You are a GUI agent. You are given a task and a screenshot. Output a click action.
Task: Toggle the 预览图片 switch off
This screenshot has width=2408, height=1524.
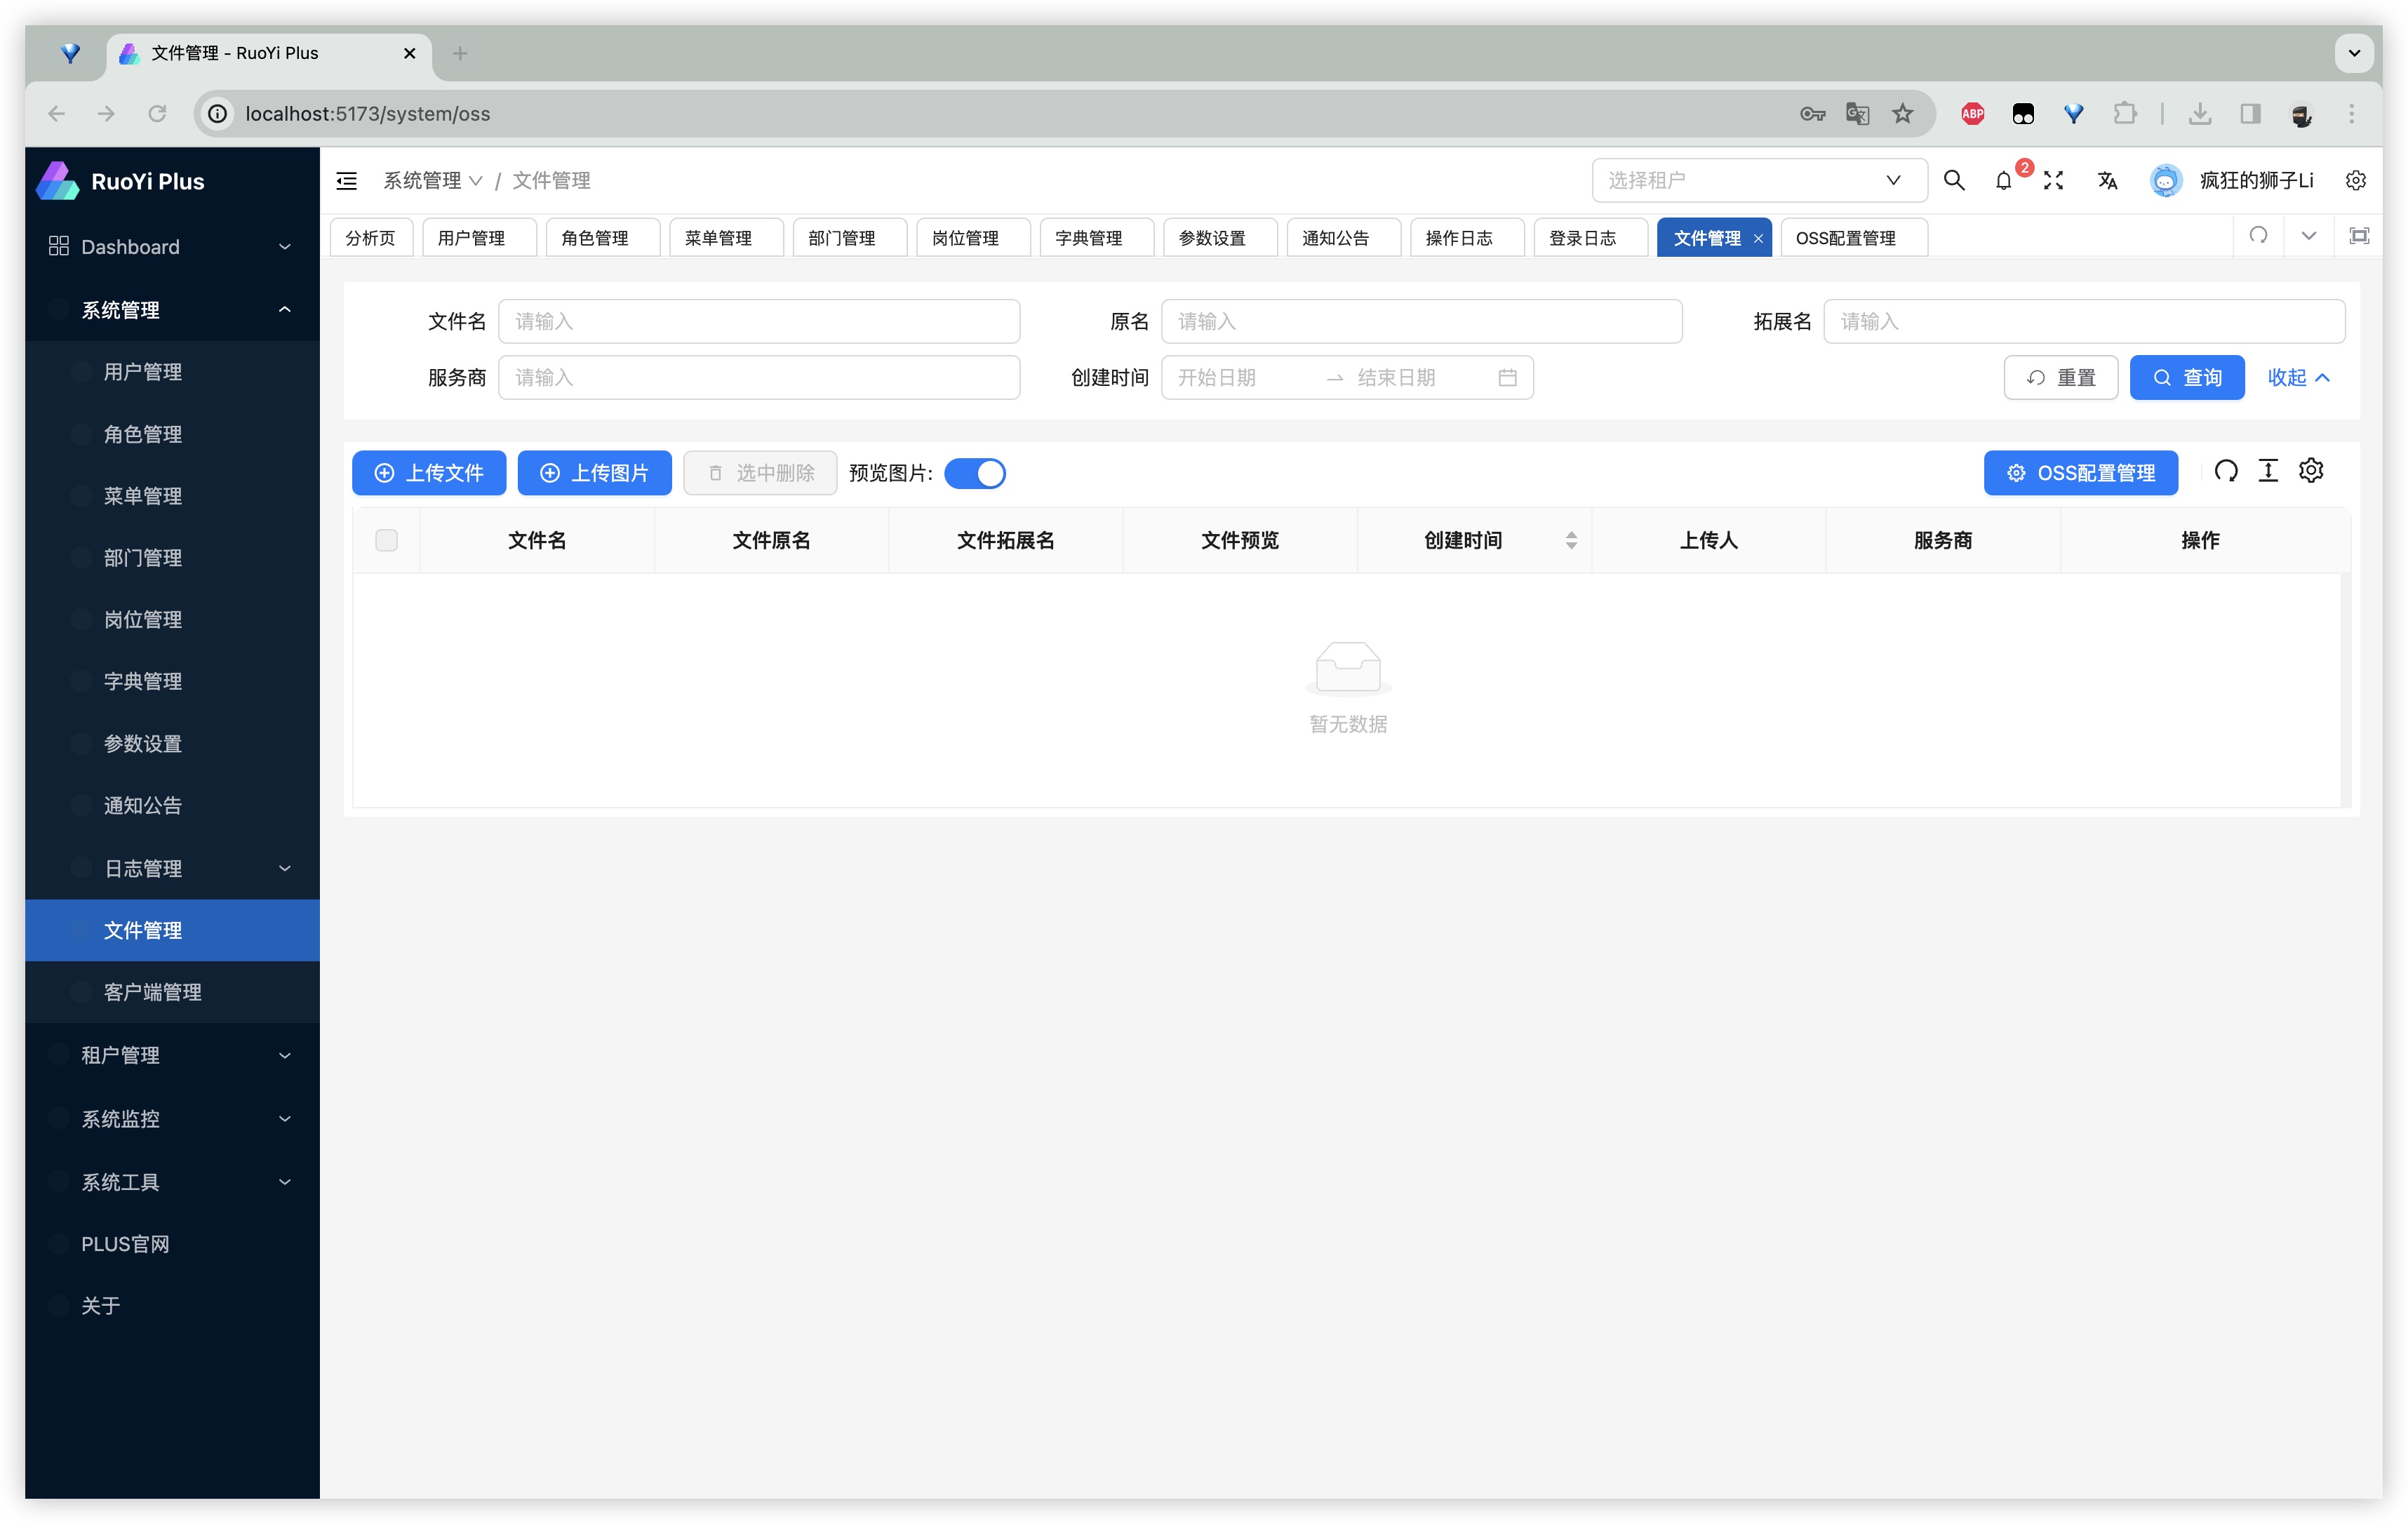(975, 473)
